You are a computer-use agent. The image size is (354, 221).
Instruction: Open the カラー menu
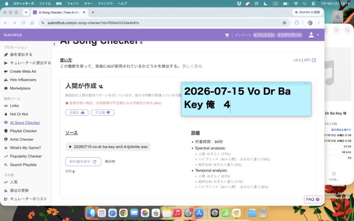coord(88,4)
